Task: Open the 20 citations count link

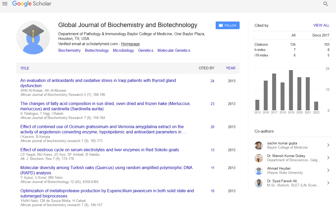Action: point(213,127)
